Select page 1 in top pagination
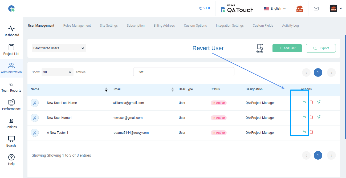The image size is (346, 178). pos(318,72)
